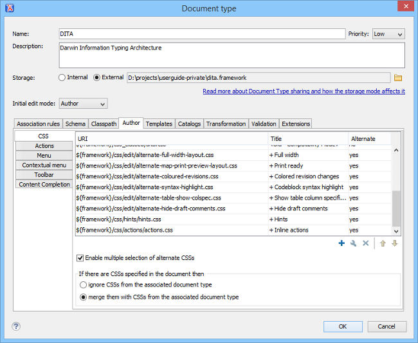Click the delete CSS X icon
This screenshot has height=343, width=418.
(x=365, y=243)
